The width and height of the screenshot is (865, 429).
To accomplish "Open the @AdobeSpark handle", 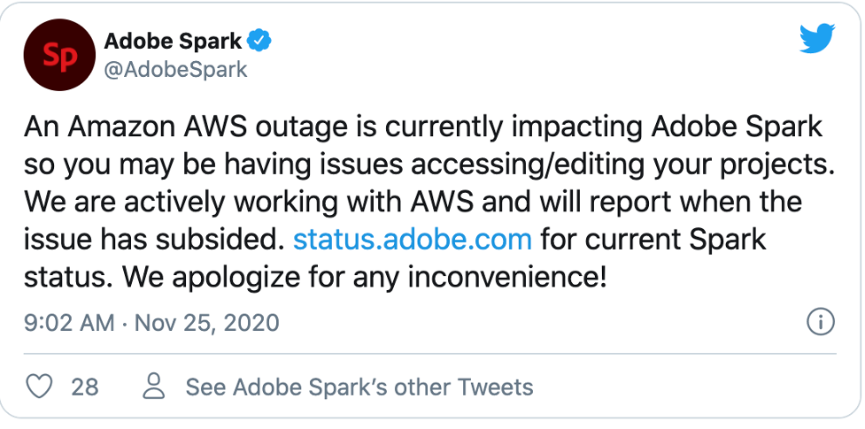I will [175, 70].
